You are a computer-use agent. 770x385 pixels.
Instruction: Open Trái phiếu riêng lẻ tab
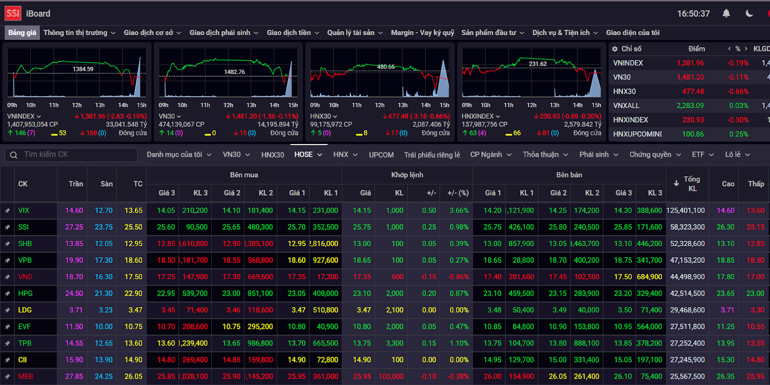click(x=432, y=155)
